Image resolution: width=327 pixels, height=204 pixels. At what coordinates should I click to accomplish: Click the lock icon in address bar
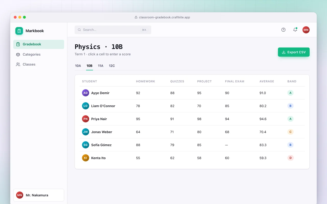tap(136, 17)
